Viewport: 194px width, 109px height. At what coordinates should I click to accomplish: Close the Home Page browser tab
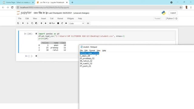pos(33,2)
